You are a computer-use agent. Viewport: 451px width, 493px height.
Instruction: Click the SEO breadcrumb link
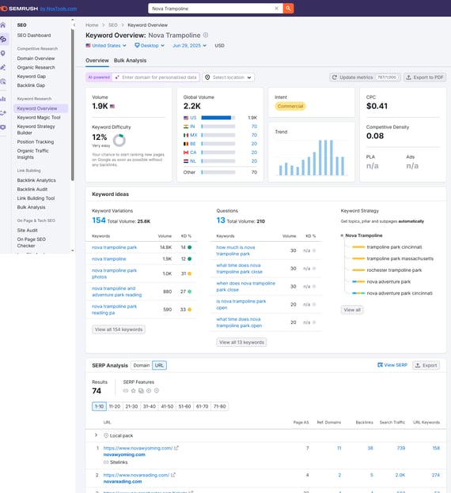point(113,25)
